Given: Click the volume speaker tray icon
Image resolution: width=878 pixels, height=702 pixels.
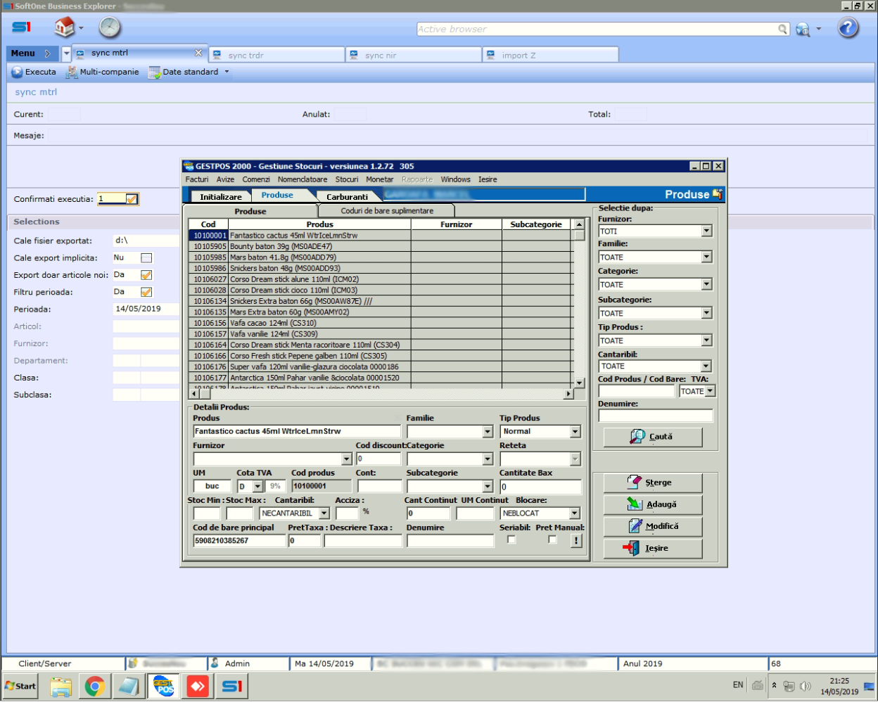Looking at the screenshot, I should tap(806, 686).
